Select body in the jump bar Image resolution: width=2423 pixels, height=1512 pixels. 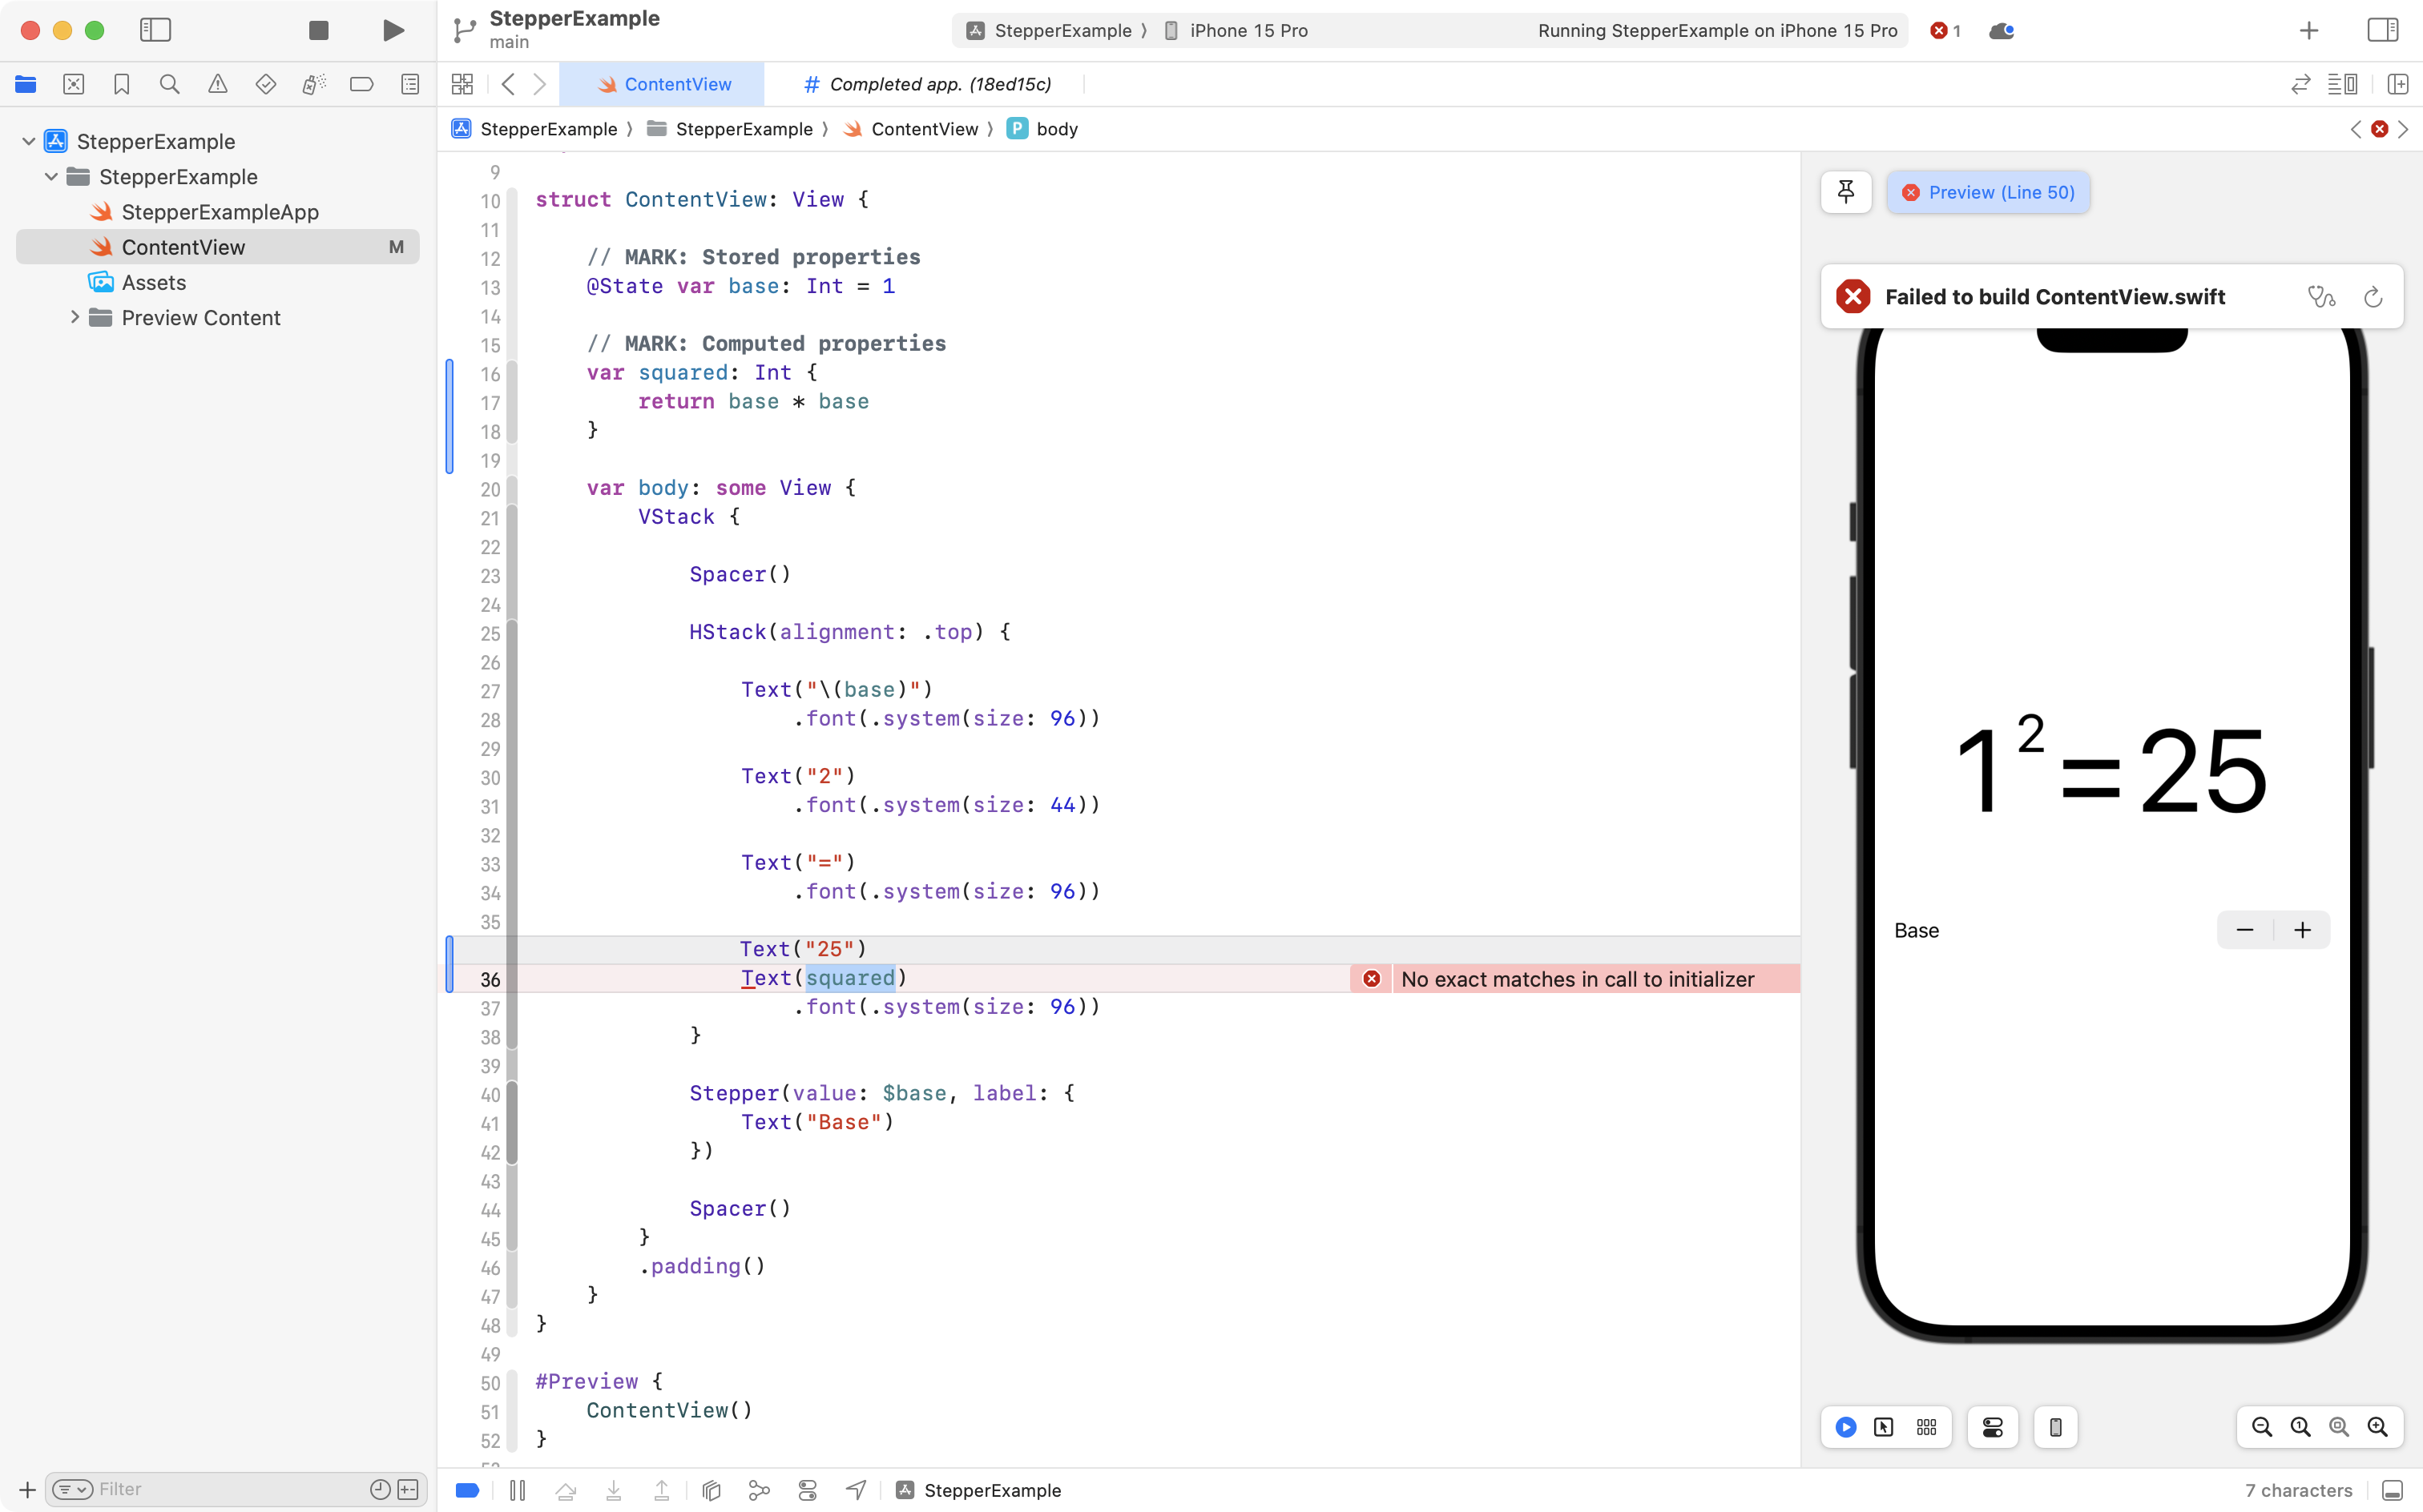[x=1056, y=129]
